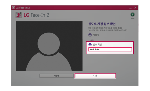Close the LG Face-In 2 window
This screenshot has height=91, width=150.
[135, 7]
